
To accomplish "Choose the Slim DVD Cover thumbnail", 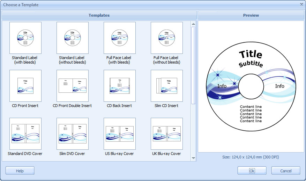I will click(x=73, y=134).
